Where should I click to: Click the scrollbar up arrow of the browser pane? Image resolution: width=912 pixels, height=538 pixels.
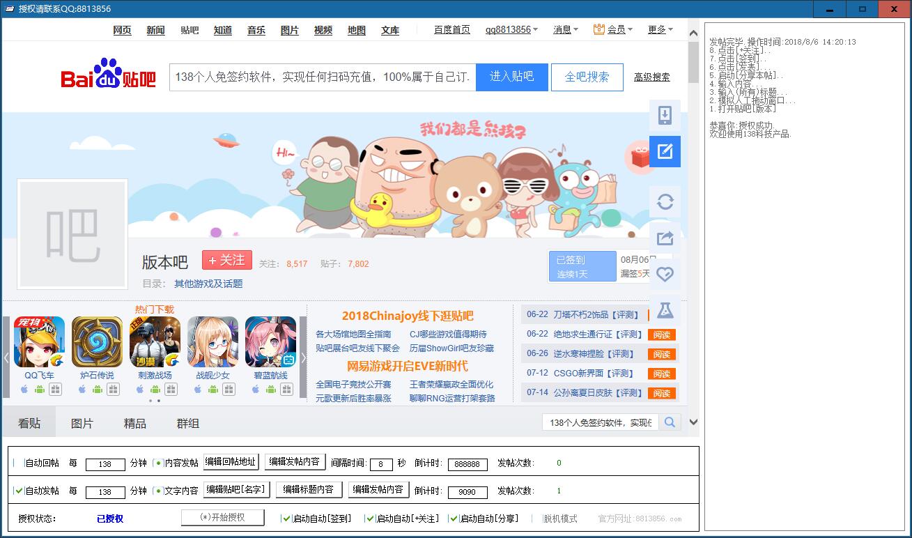click(693, 33)
